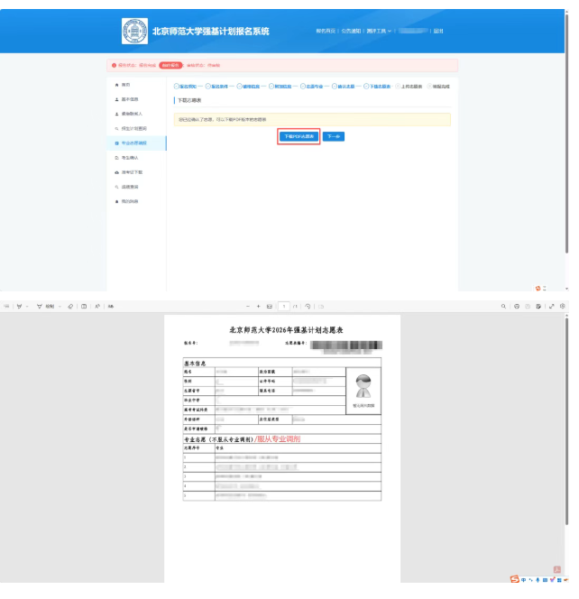
Task: Open the 首页 sidebar item
Action: tap(125, 84)
